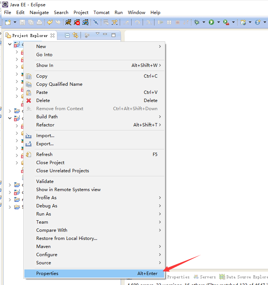Click the greyed forward arrow toolbar icon
This screenshot has width=268, height=285.
point(58,22)
